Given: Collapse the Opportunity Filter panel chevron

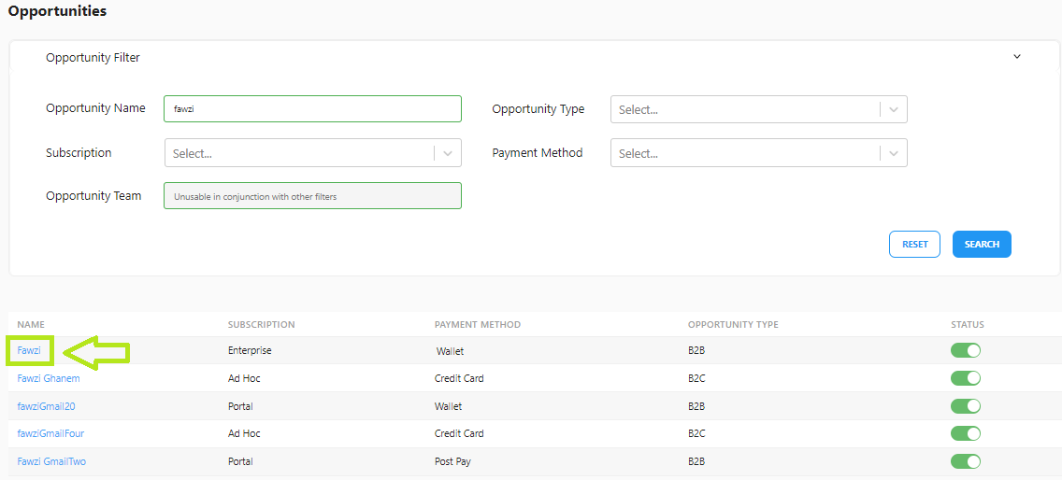Looking at the screenshot, I should tap(1016, 57).
